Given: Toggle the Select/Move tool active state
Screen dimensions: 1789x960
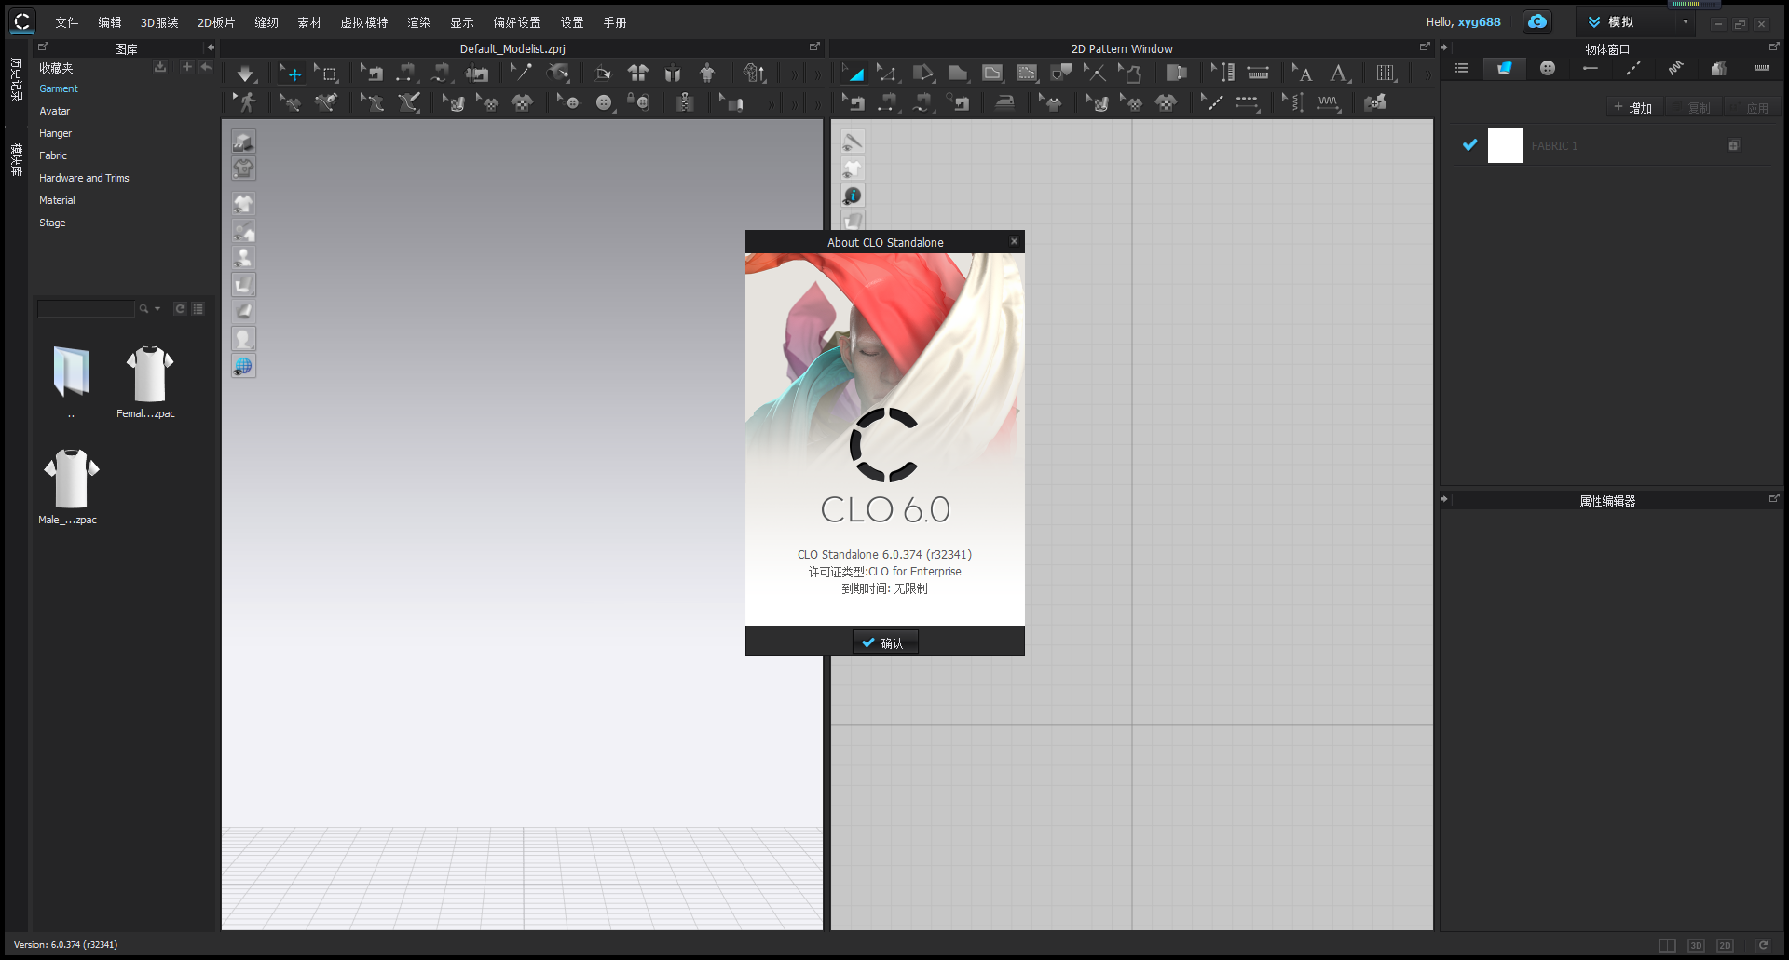Looking at the screenshot, I should pyautogui.click(x=291, y=73).
